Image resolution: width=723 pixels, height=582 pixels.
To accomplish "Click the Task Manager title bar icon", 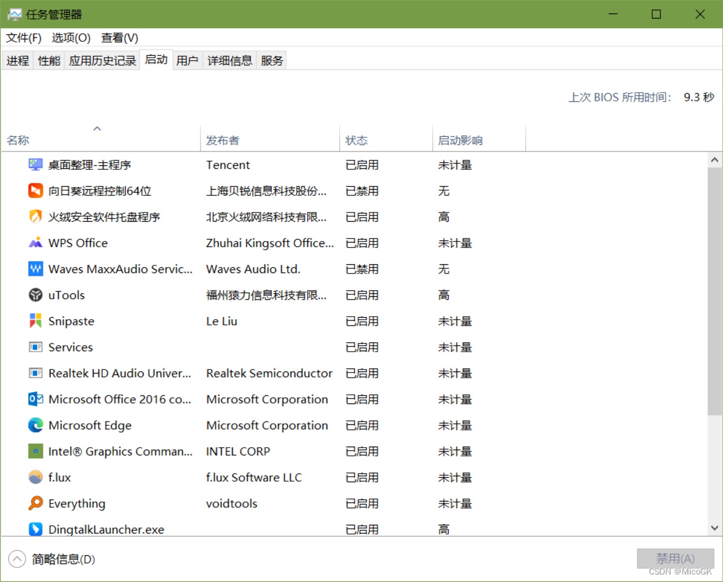I will pos(15,14).
